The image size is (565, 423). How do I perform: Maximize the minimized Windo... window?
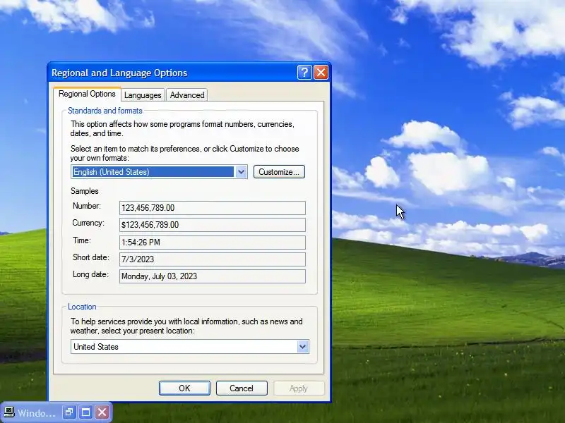click(x=85, y=412)
